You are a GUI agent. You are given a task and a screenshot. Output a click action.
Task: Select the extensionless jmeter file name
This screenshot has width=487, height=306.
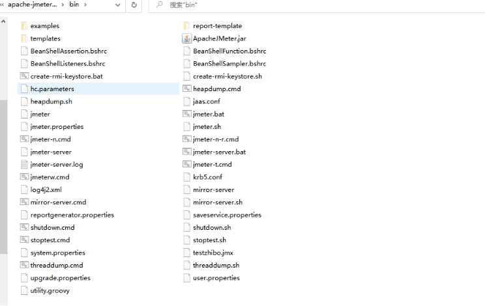[x=40, y=114]
